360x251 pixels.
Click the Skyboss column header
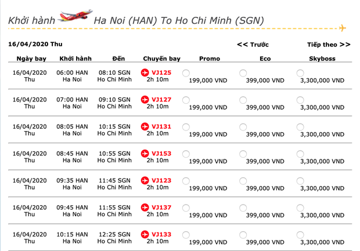(x=323, y=59)
